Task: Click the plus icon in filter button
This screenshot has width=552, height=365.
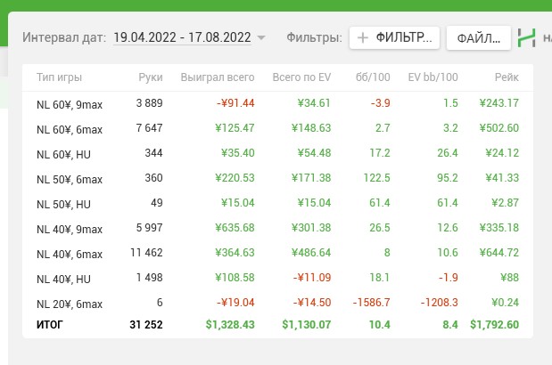Action: [x=363, y=37]
